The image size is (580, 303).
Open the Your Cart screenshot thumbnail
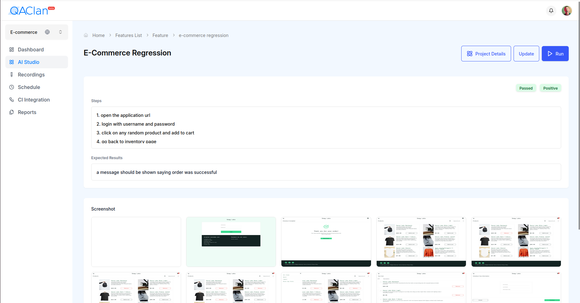(x=421, y=287)
